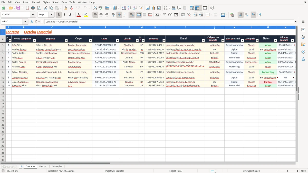308x173 pixels.
Task: Click Insert Pivot Table icon
Action: [159, 8]
